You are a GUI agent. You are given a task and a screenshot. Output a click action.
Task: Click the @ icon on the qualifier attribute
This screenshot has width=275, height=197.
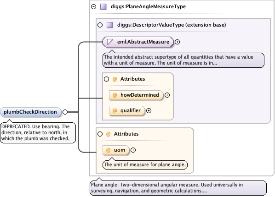[115, 111]
